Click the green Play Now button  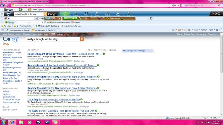pos(70,18)
